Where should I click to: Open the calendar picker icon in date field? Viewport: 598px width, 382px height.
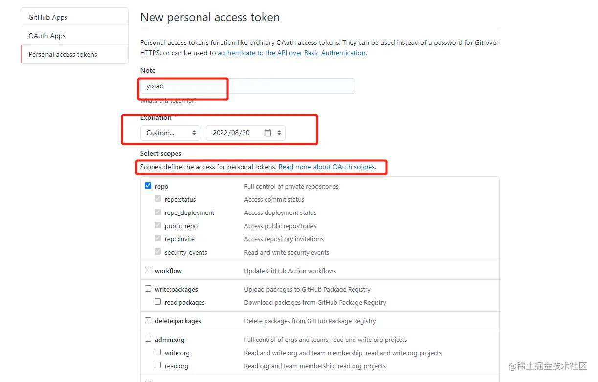(267, 133)
